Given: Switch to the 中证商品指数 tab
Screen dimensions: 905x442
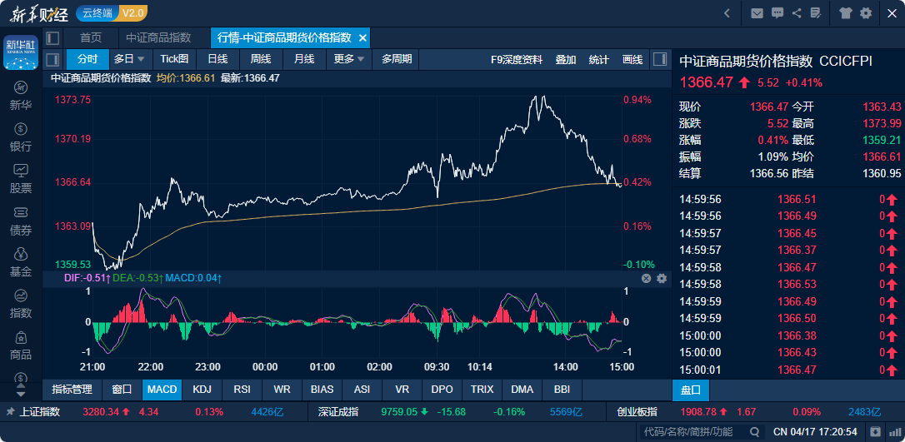Looking at the screenshot, I should (x=158, y=37).
